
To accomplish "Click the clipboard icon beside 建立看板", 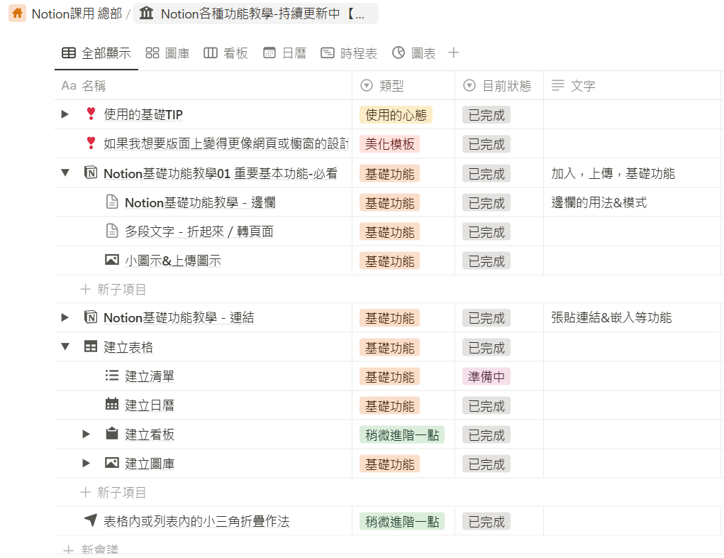I will point(112,434).
